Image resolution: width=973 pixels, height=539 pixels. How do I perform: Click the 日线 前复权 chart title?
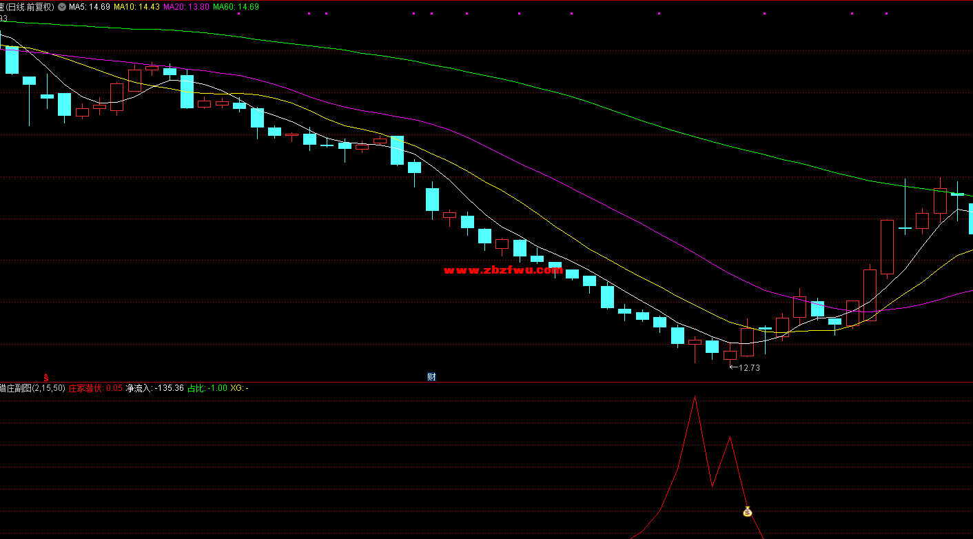pyautogui.click(x=28, y=7)
